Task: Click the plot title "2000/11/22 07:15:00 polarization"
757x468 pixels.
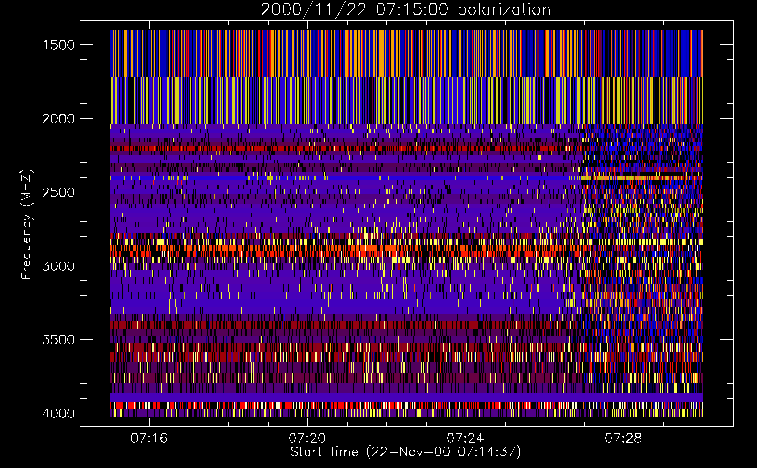Action: [406, 10]
